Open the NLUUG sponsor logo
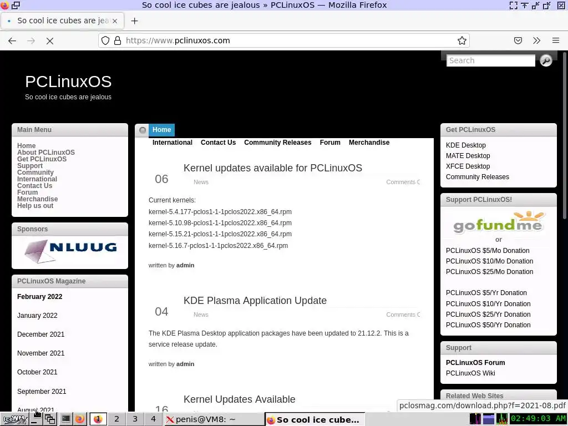This screenshot has height=426, width=568. [70, 251]
